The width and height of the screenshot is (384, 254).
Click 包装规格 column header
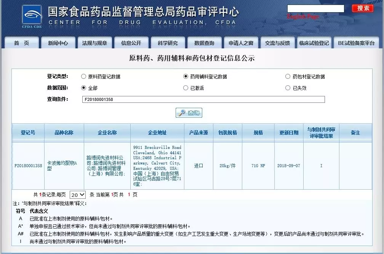227,133
